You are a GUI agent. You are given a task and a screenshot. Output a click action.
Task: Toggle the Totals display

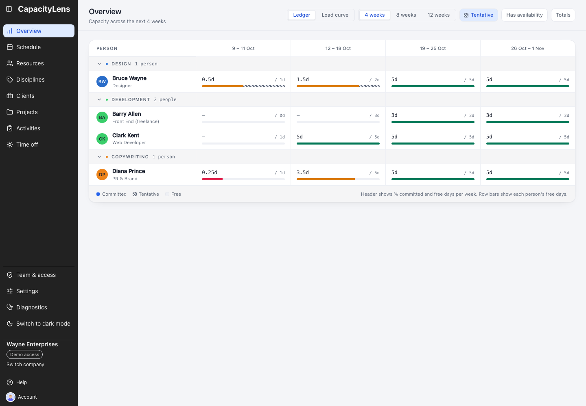[563, 15]
